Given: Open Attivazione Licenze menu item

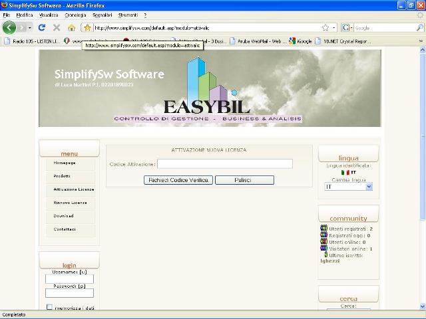Looking at the screenshot, I should point(74,189).
